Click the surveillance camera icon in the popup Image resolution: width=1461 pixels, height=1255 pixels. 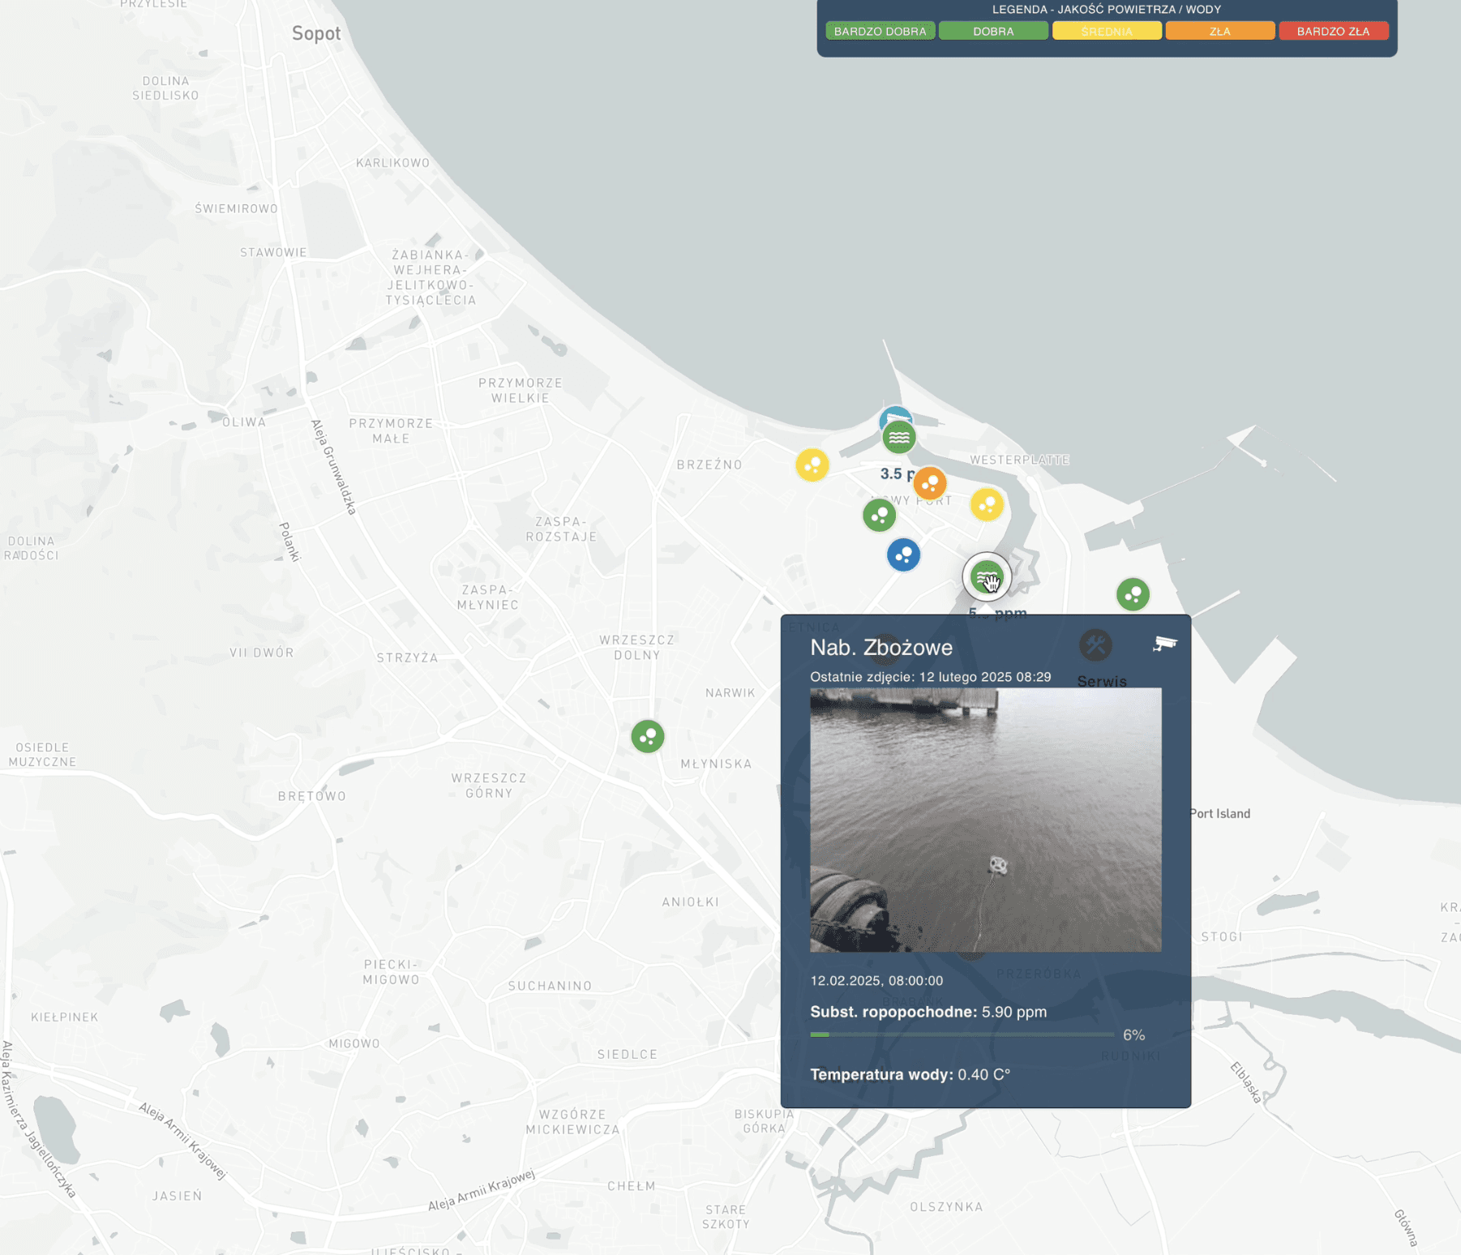pos(1164,644)
